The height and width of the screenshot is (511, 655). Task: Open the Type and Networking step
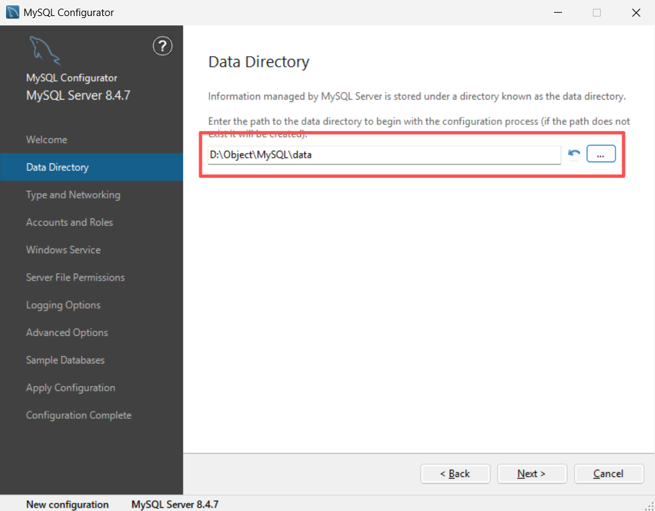(x=73, y=195)
